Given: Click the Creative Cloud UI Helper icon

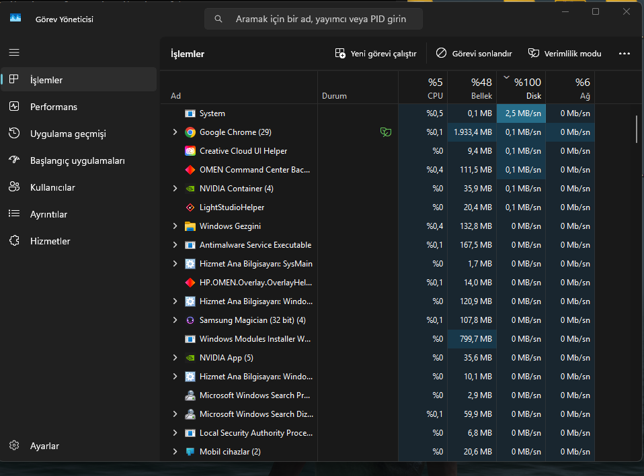Looking at the screenshot, I should pyautogui.click(x=190, y=151).
